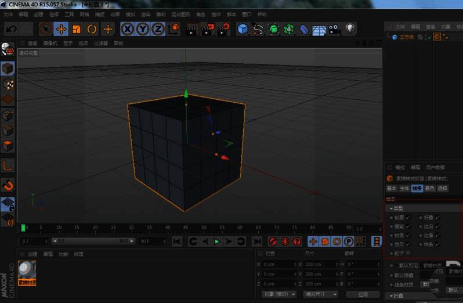Toggle the X axis lock button

point(127,28)
